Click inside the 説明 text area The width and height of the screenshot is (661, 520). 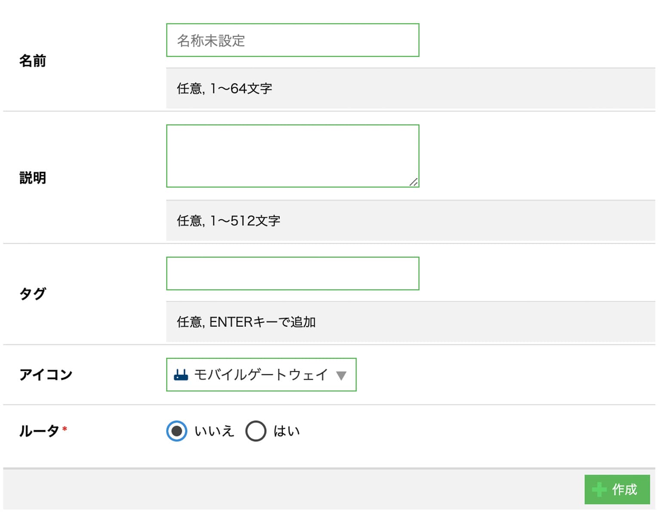coord(293,156)
